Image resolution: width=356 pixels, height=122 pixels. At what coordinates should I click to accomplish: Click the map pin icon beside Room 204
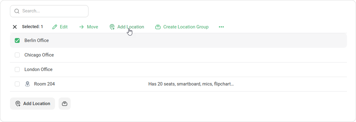27,84
